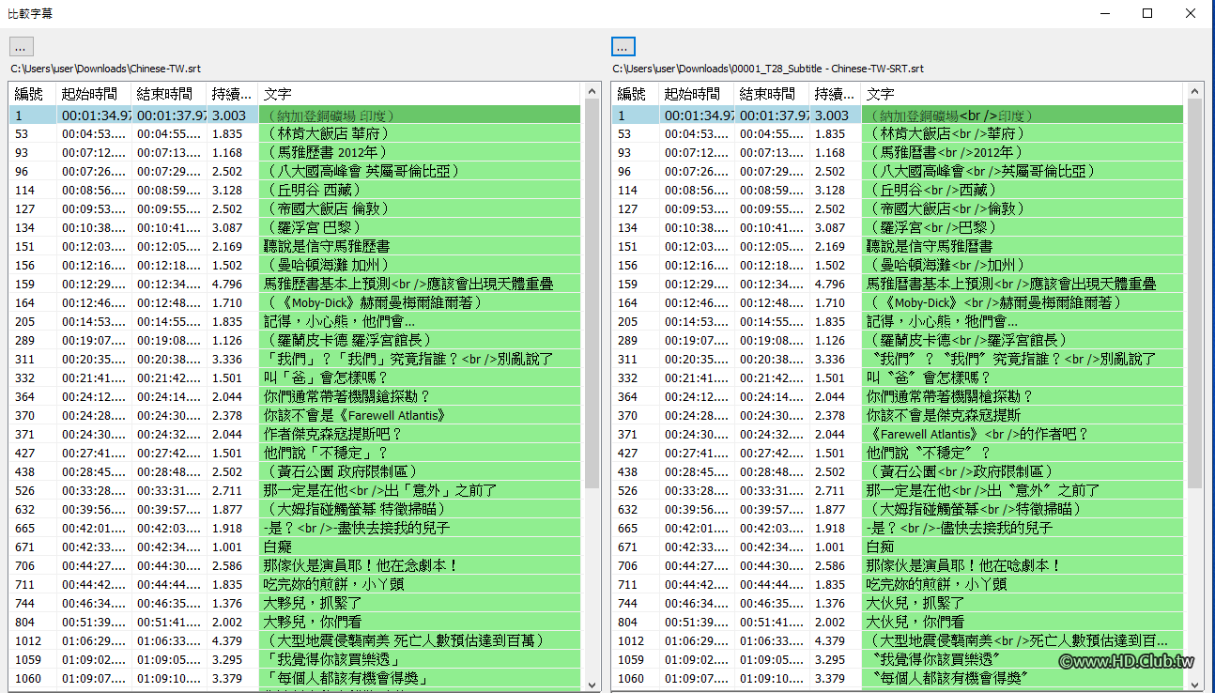Select row 332 asking about 叫「爸」 in left list
This screenshot has width=1215, height=693.
pos(282,377)
